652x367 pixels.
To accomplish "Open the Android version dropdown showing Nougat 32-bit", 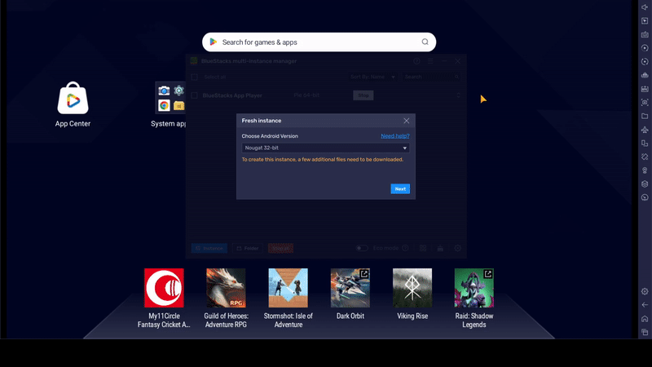I will click(x=325, y=148).
